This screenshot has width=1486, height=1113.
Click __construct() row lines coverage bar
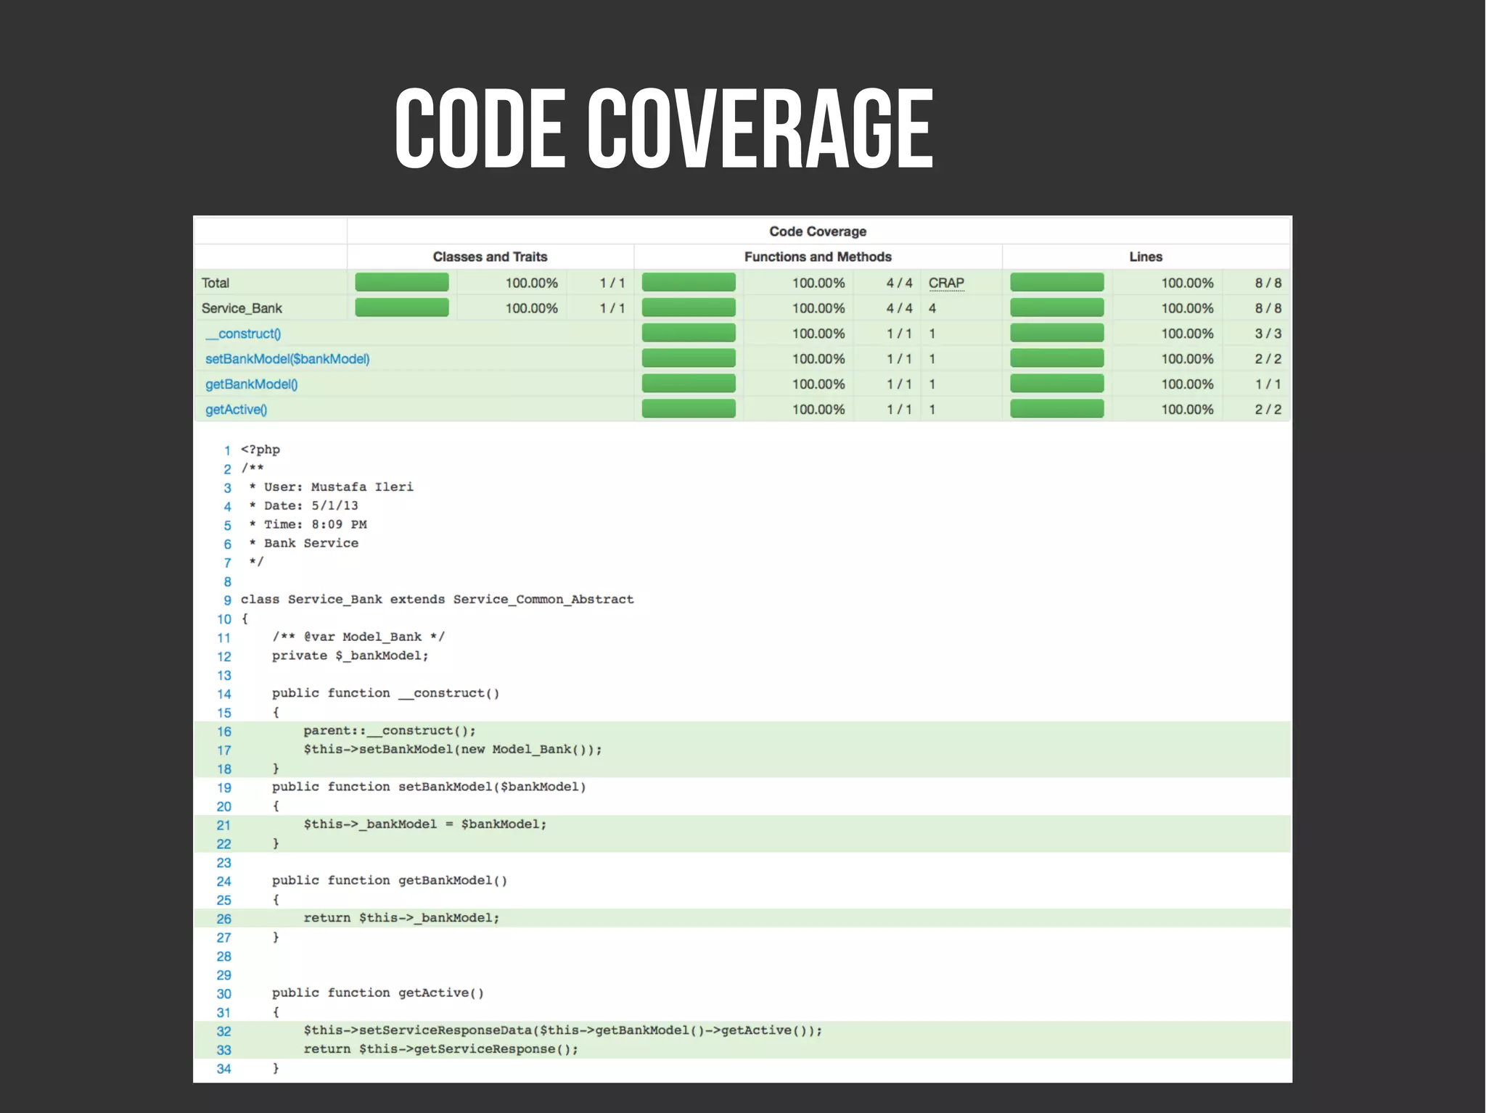[1057, 333]
